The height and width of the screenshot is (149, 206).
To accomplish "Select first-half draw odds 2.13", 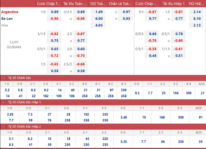I will [x=196, y=25].
